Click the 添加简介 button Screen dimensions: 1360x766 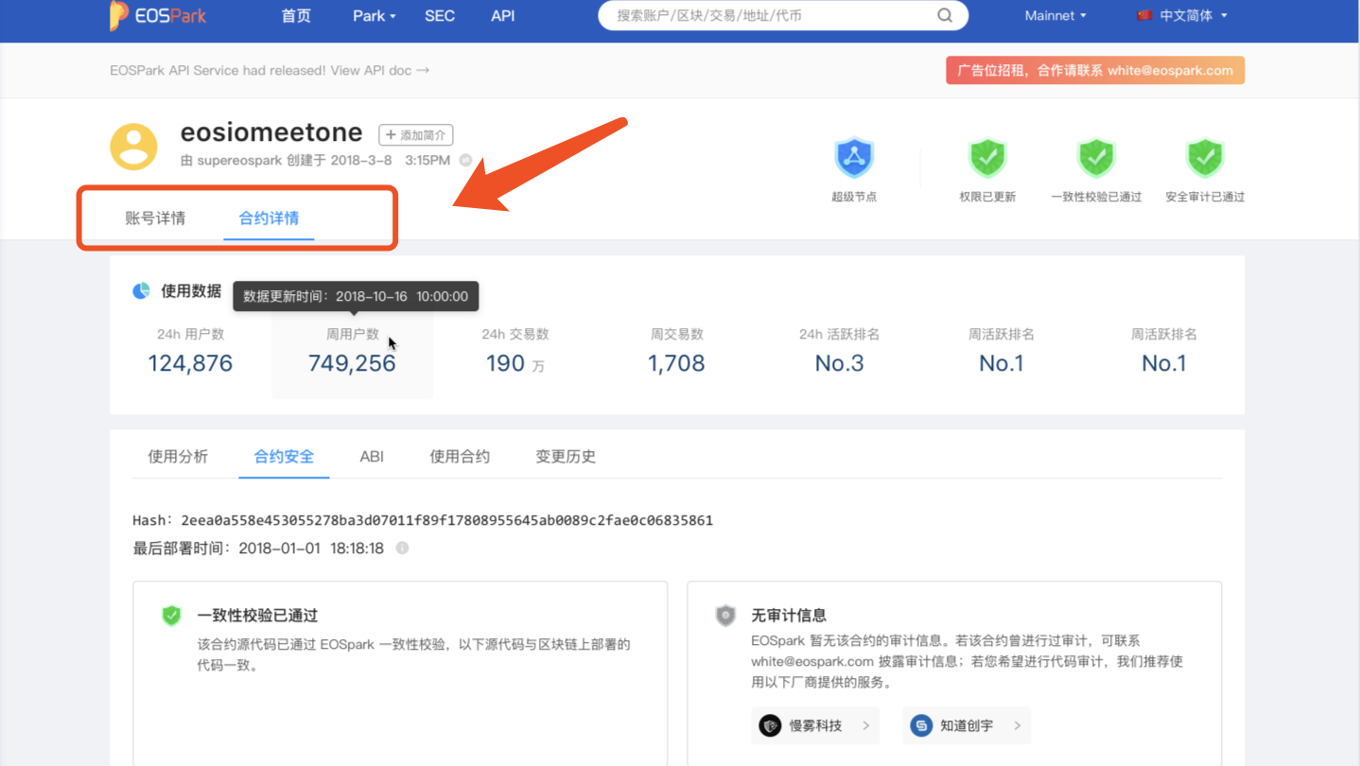415,135
